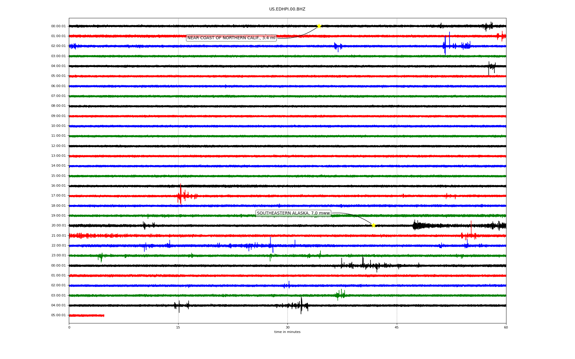Click the green burst on the lower 03:00:01 trace
This screenshot has width=575, height=359.
(x=341, y=295)
